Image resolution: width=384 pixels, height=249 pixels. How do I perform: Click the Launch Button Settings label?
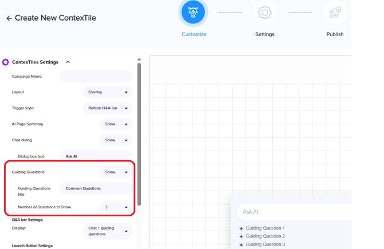33,246
